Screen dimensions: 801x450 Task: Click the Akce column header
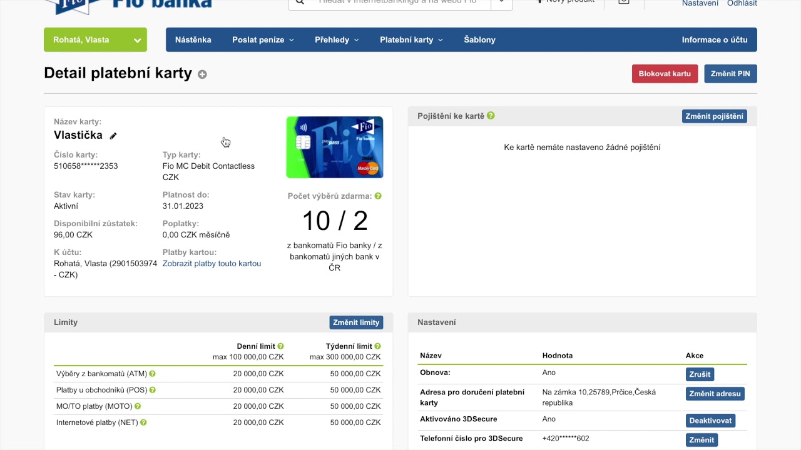coord(695,356)
